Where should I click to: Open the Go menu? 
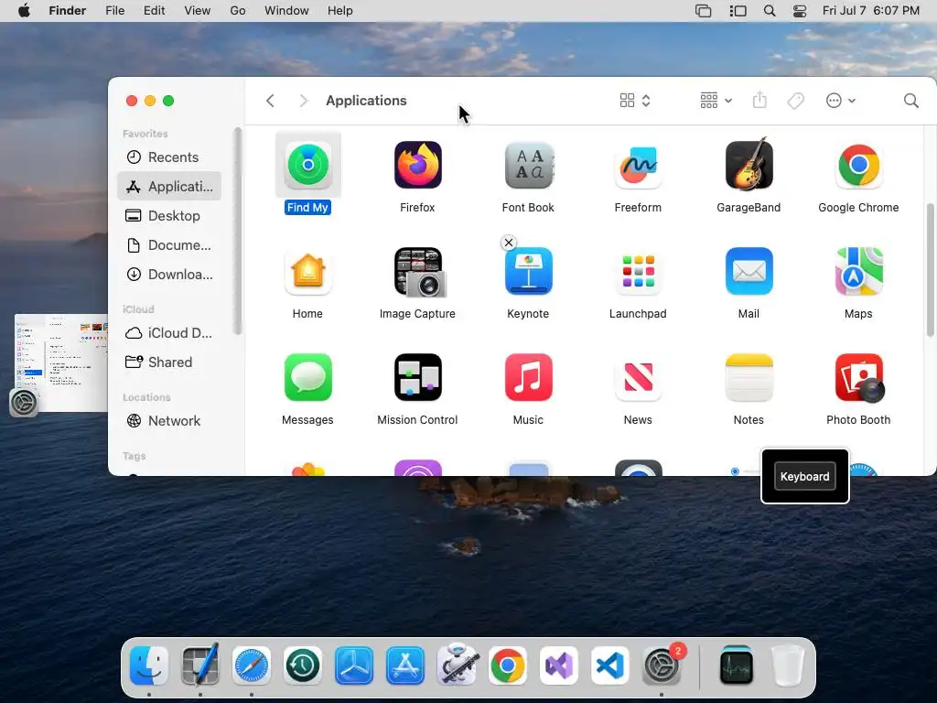click(238, 11)
